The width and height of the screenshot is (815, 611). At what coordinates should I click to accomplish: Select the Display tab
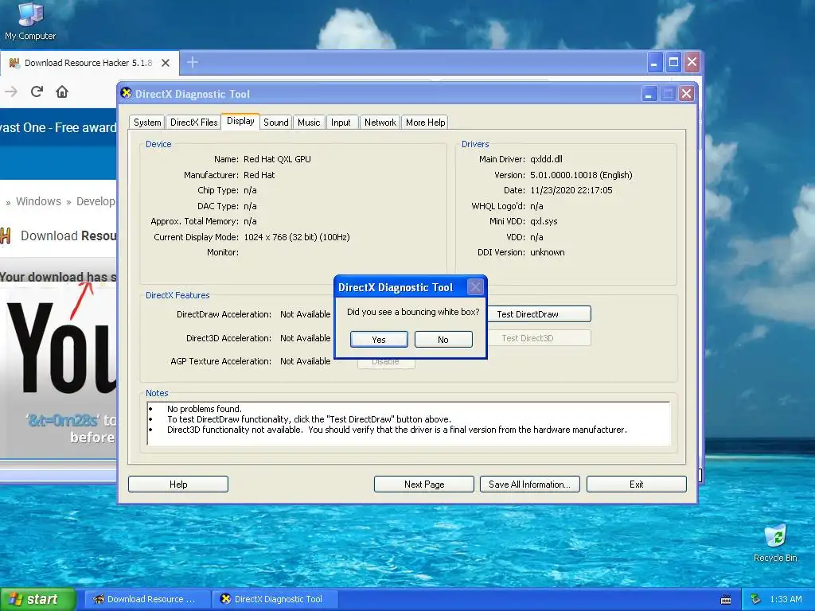click(240, 121)
